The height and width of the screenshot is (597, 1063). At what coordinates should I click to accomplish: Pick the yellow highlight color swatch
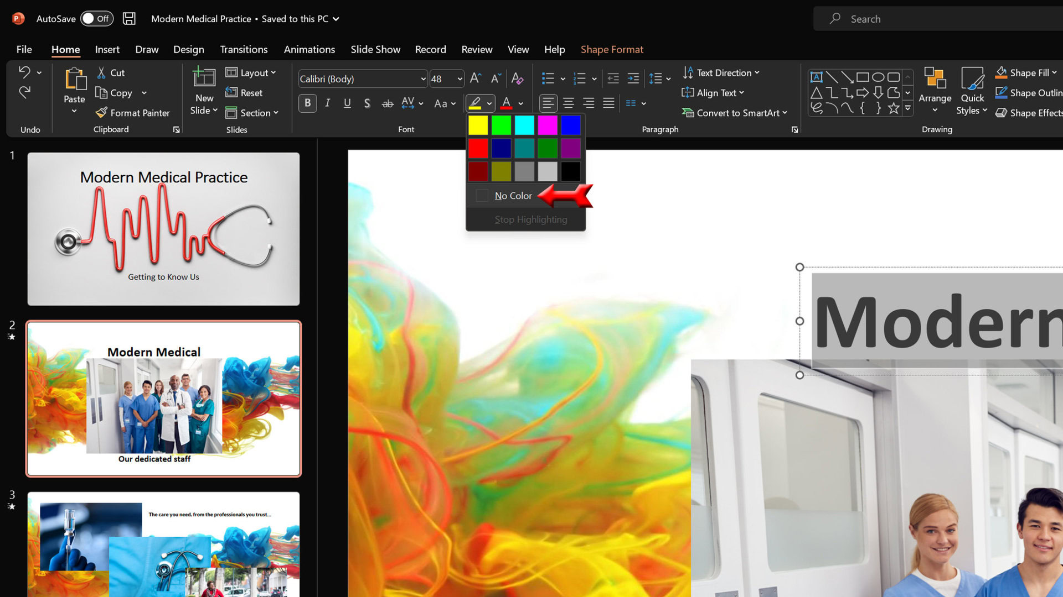478,125
